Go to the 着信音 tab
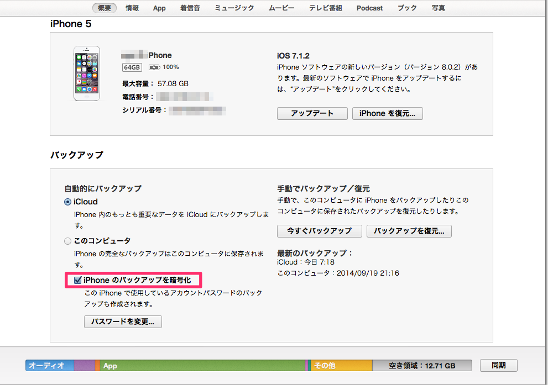This screenshot has width=548, height=385. click(x=190, y=8)
